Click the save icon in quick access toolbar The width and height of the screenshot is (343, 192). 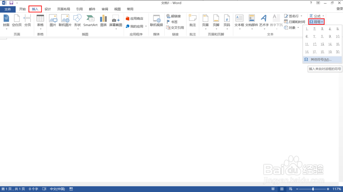coord(11,3)
